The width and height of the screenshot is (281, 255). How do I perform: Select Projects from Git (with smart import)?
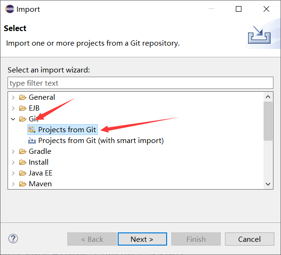101,141
